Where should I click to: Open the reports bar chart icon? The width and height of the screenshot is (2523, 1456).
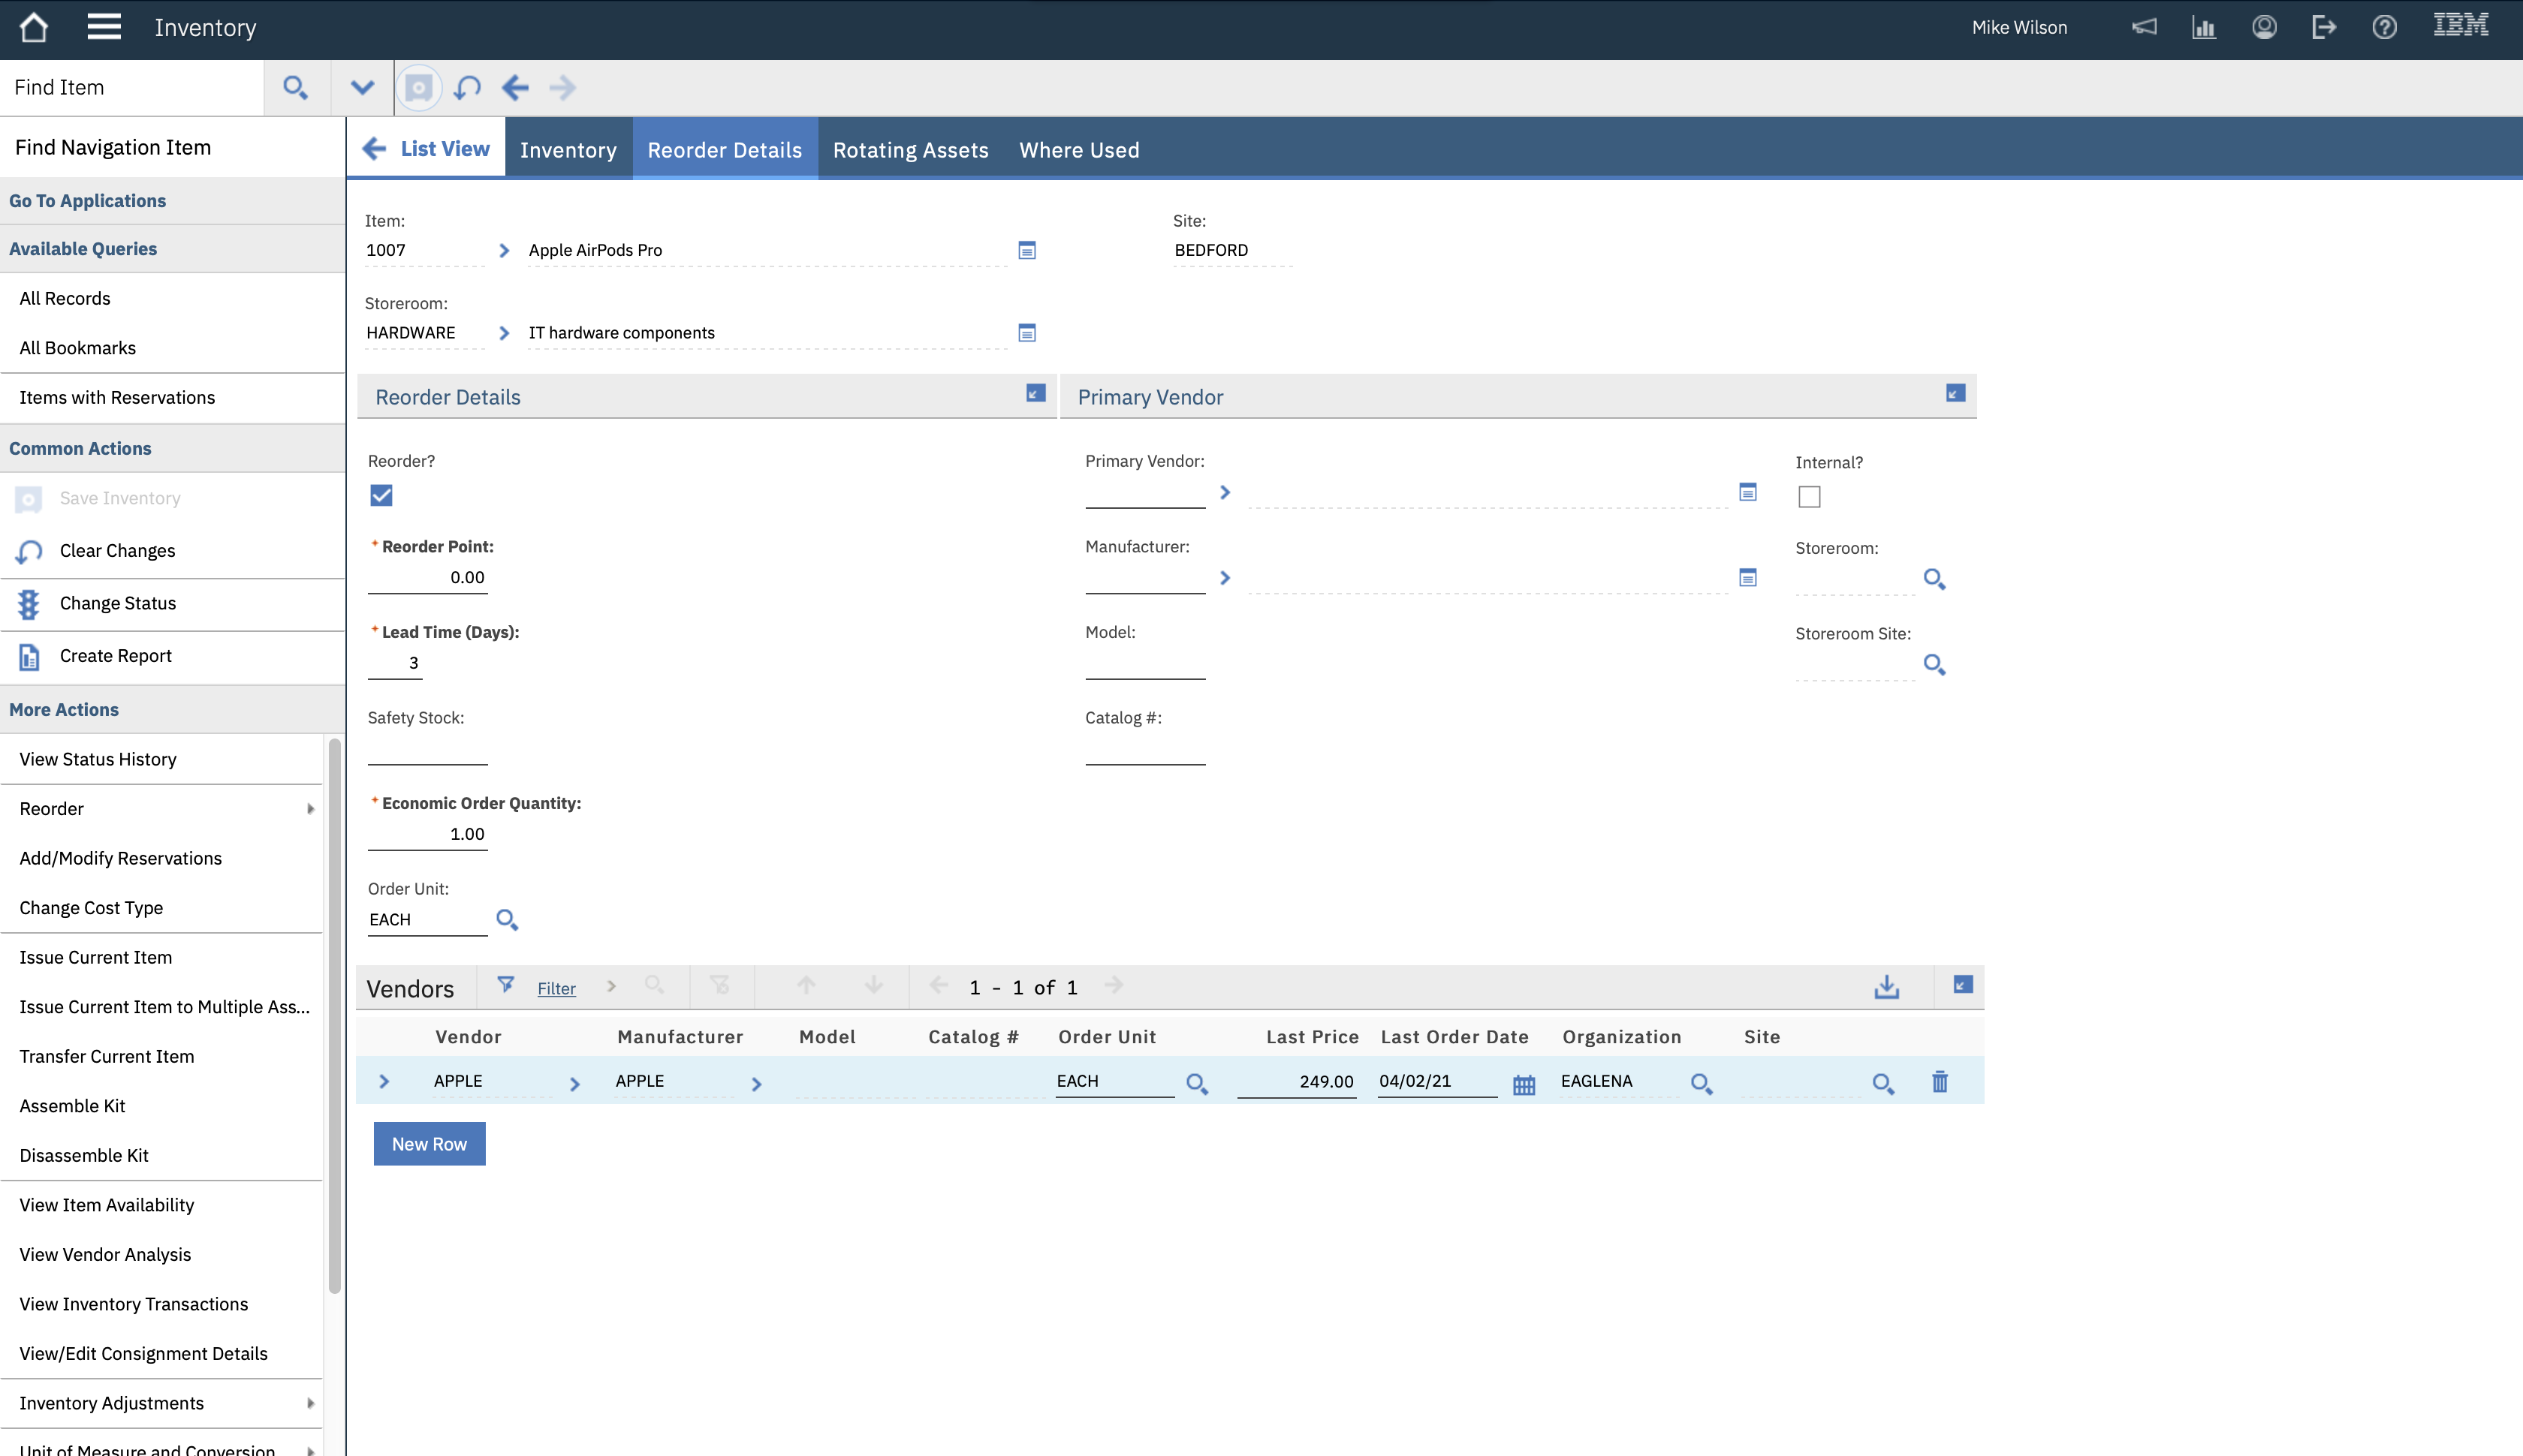tap(2204, 27)
